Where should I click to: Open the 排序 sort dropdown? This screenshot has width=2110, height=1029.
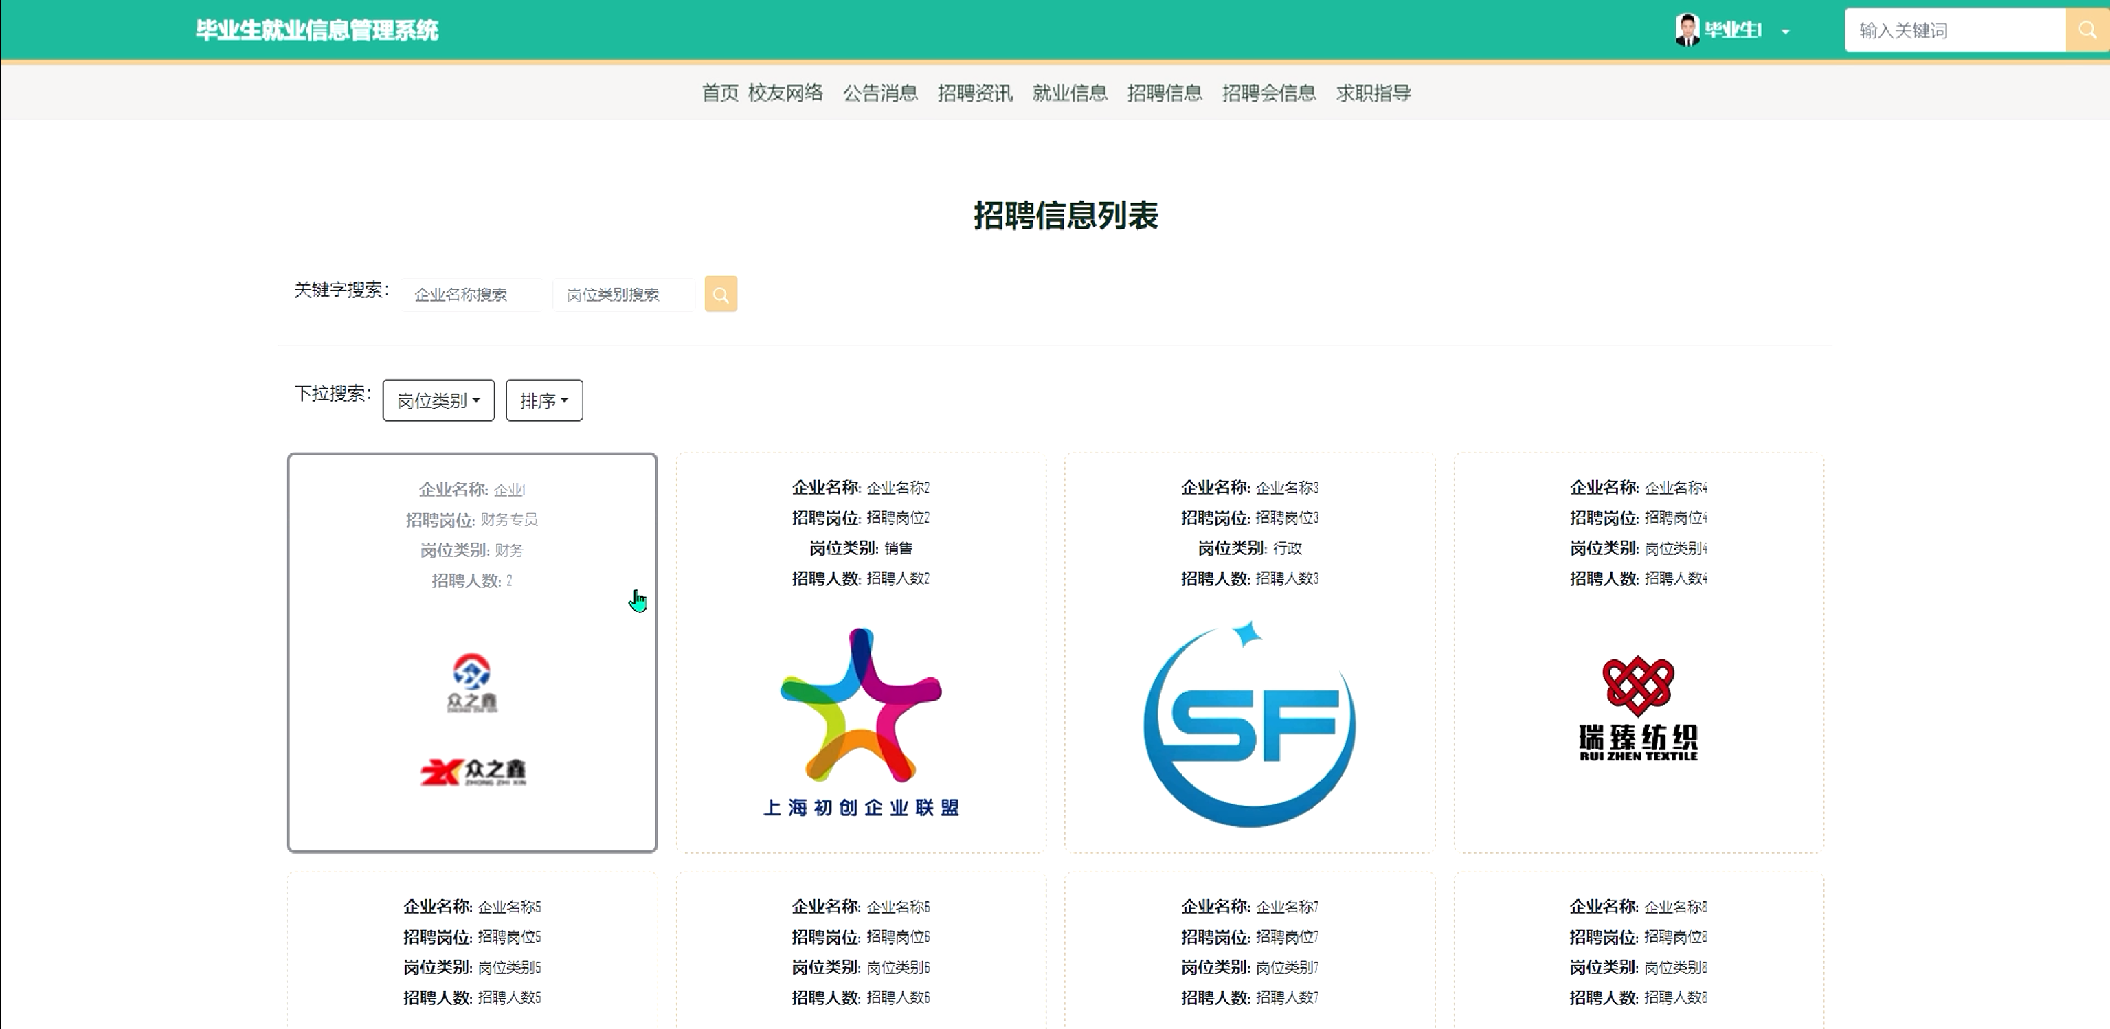click(544, 400)
